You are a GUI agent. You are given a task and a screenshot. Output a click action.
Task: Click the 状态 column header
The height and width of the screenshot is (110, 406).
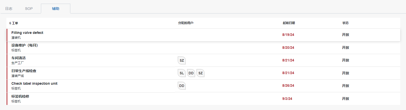[345, 23]
